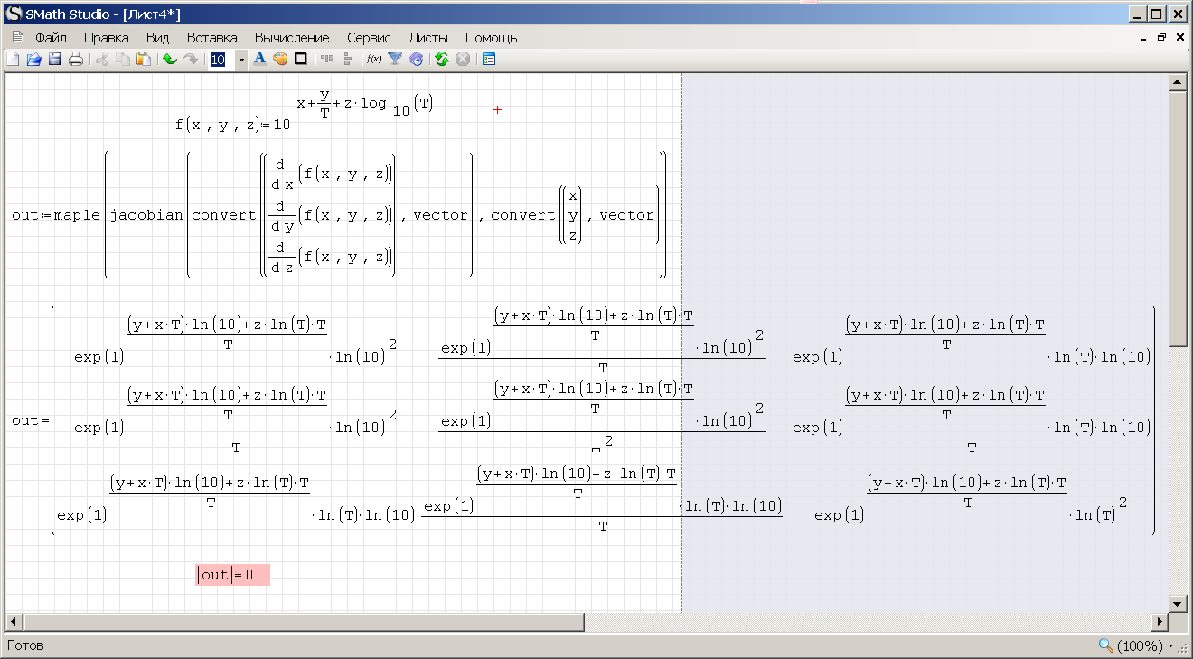Toggle the region border button
This screenshot has height=659, width=1193.
[x=301, y=60]
